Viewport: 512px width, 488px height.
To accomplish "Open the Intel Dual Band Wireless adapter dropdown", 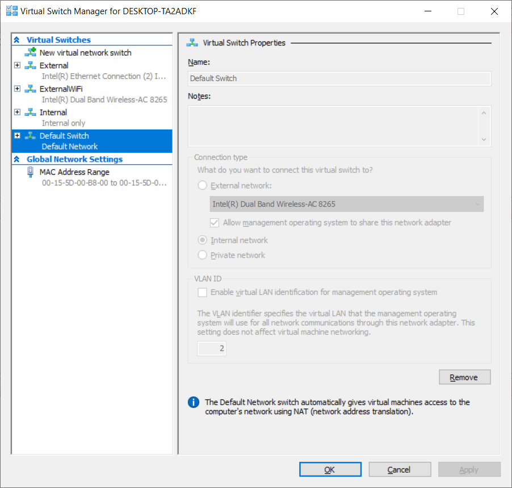I will click(346, 204).
